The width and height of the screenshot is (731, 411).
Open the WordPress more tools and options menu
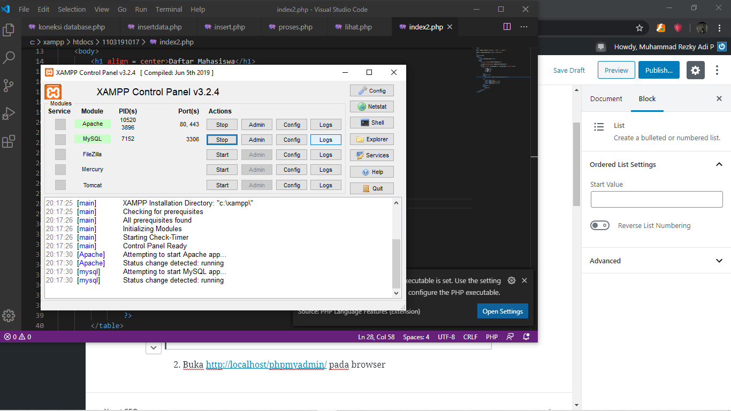coord(718,70)
